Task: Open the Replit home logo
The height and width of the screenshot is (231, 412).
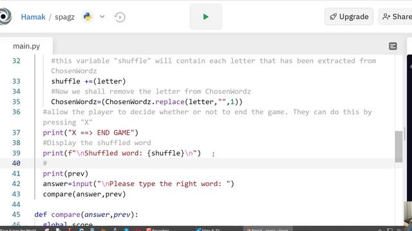Action: tap(5, 17)
